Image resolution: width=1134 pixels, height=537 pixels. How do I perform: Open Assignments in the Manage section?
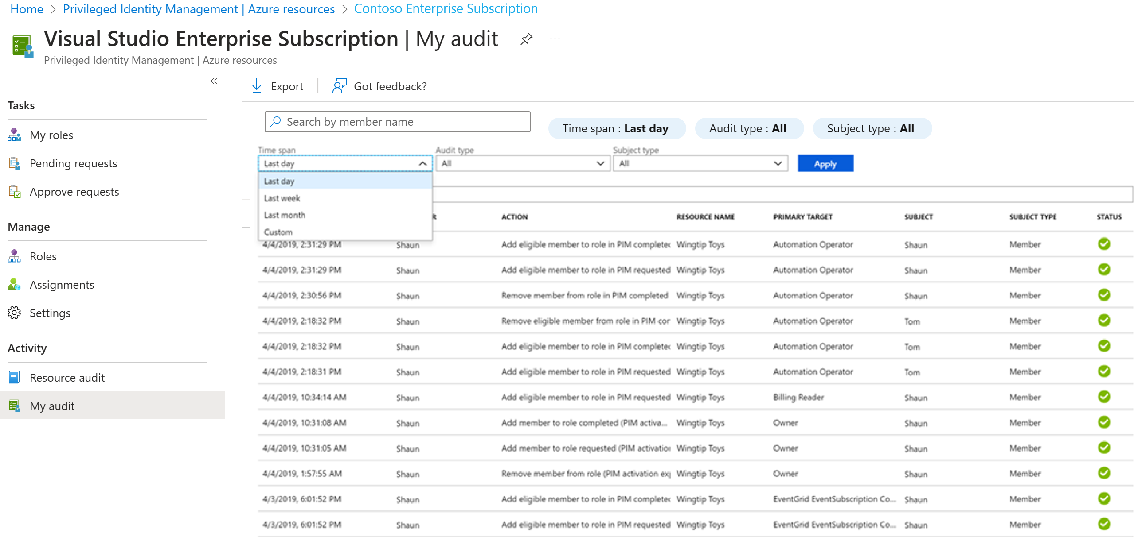[x=62, y=285]
